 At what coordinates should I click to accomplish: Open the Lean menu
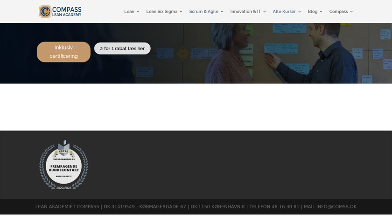129,12
